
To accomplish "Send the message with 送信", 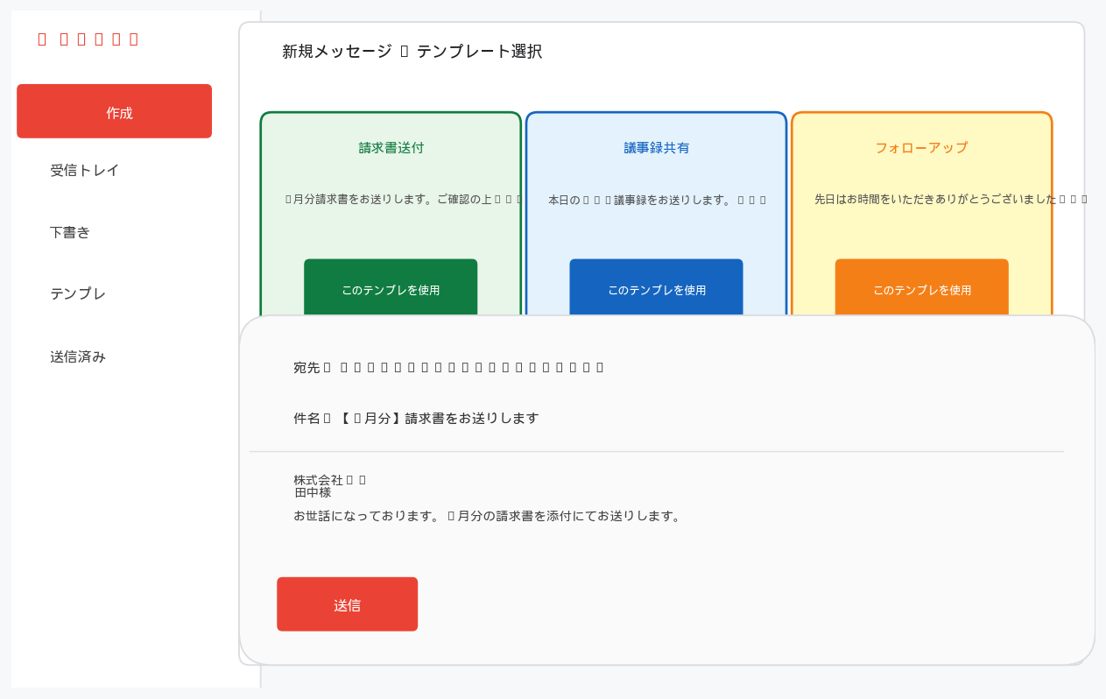I will (347, 604).
